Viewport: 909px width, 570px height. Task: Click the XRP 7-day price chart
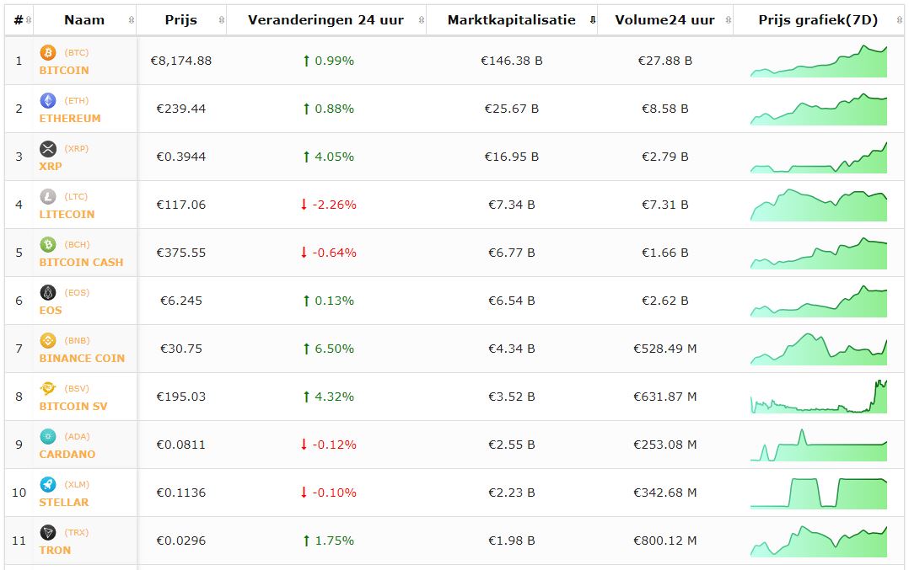[x=818, y=157]
